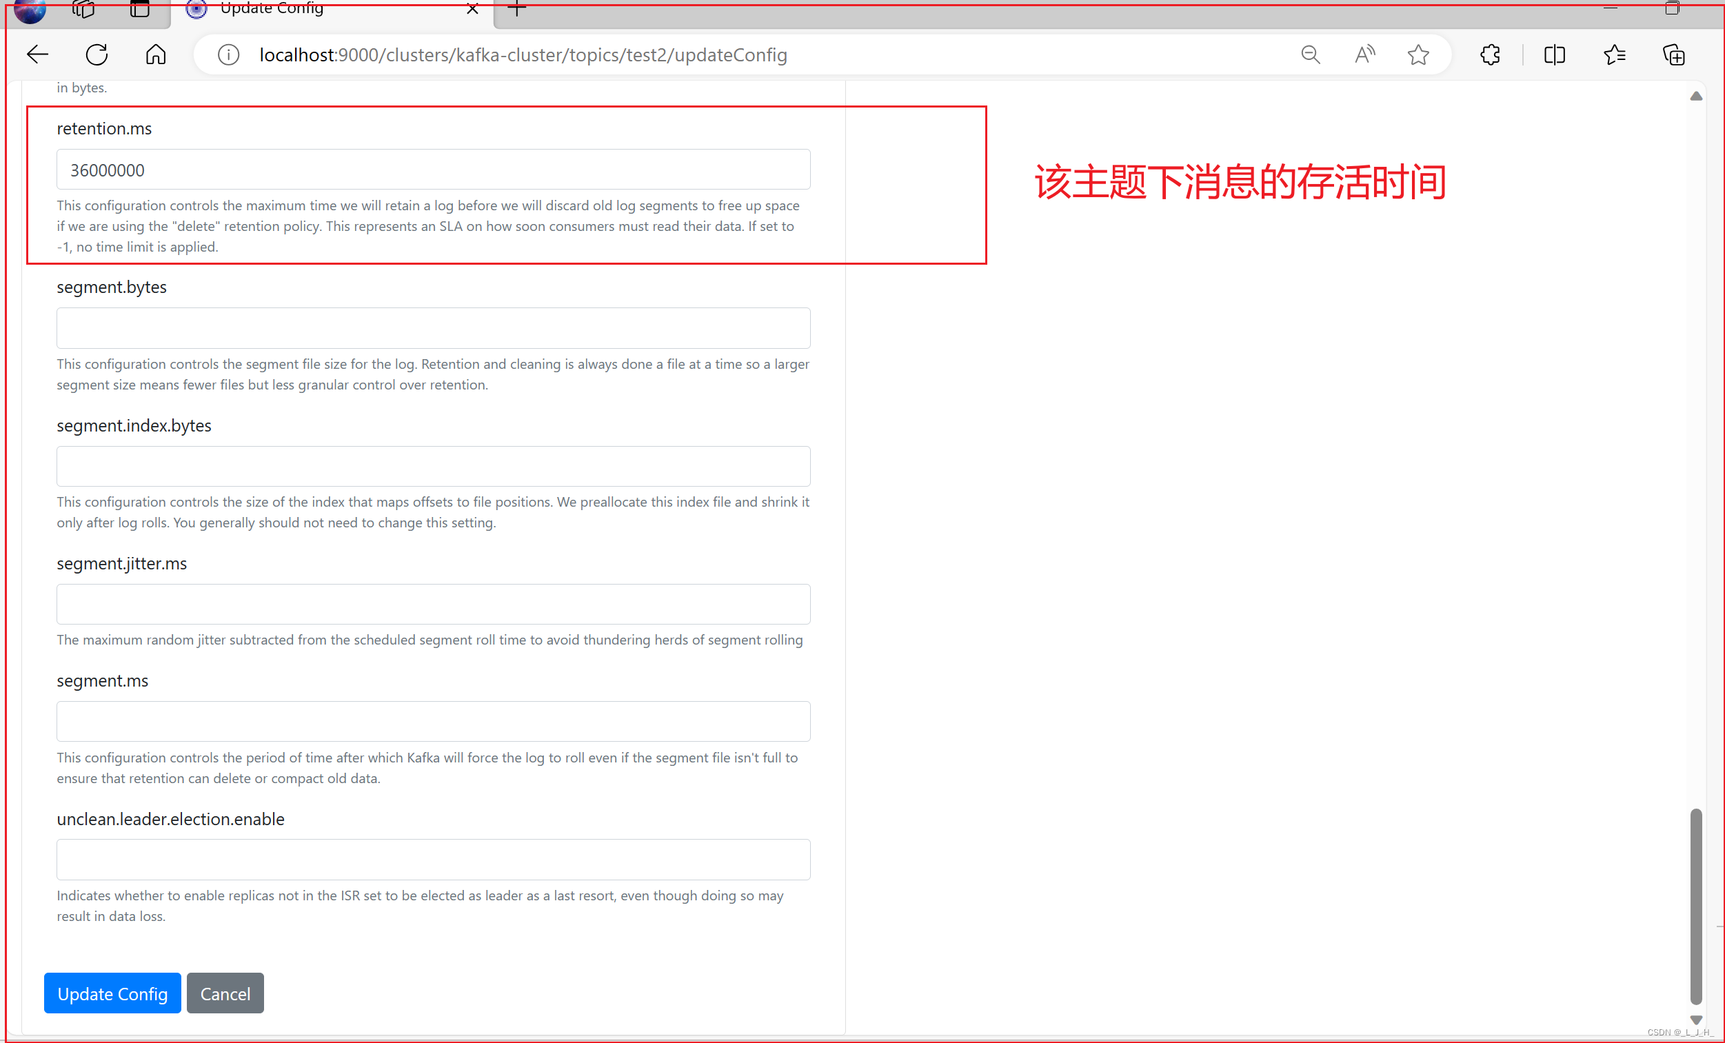Click the page scrollbar up arrow
This screenshot has height=1043, width=1725.
[x=1695, y=97]
